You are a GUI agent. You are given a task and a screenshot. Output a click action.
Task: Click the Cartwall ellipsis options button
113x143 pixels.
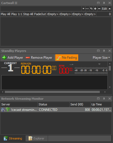pyautogui.click(x=87, y=9)
